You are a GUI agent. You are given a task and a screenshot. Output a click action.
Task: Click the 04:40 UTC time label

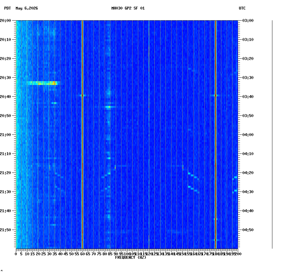(248, 211)
